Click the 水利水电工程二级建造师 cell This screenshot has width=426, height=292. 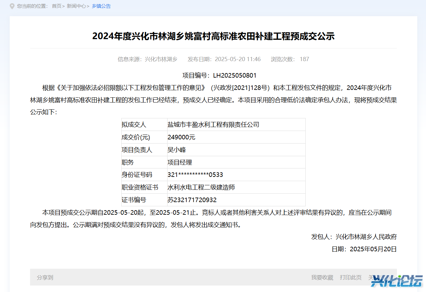pyautogui.click(x=201, y=187)
